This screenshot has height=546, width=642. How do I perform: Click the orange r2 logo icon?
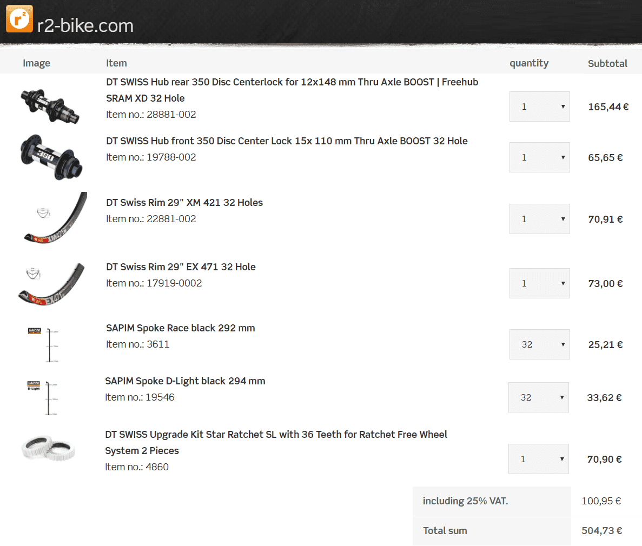pos(19,19)
